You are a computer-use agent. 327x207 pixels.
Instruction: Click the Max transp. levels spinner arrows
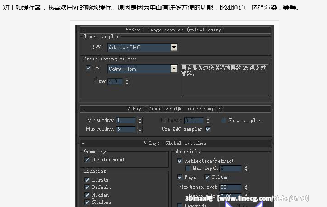[x=247, y=187]
